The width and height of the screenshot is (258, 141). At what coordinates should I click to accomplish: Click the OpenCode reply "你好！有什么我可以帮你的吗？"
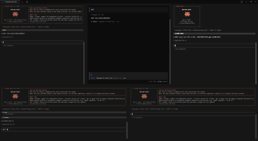click(101, 18)
